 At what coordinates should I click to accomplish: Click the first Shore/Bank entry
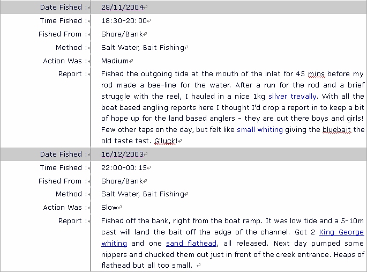click(122, 34)
